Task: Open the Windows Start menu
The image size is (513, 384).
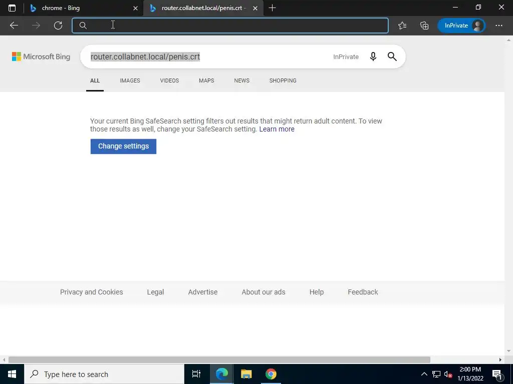Action: (12, 374)
